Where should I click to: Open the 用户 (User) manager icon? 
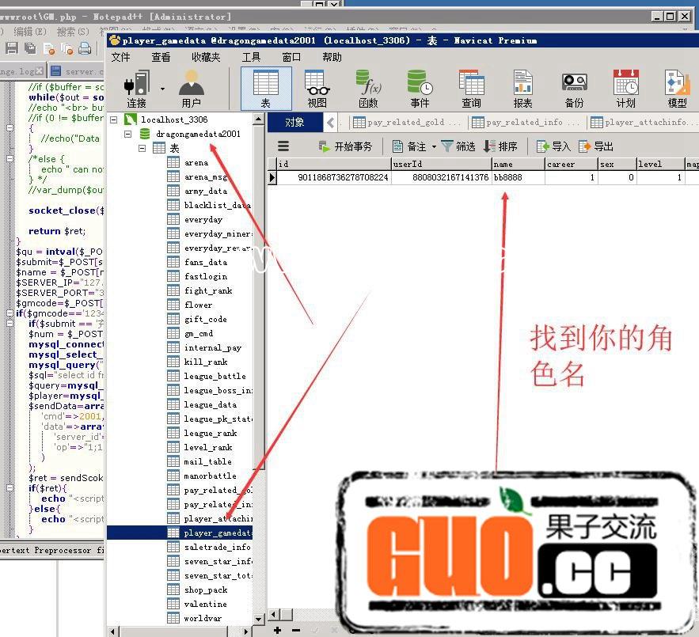tap(191, 88)
